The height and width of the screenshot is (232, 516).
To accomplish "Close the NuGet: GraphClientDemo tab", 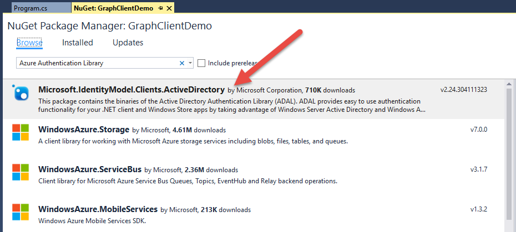I will 169,8.
